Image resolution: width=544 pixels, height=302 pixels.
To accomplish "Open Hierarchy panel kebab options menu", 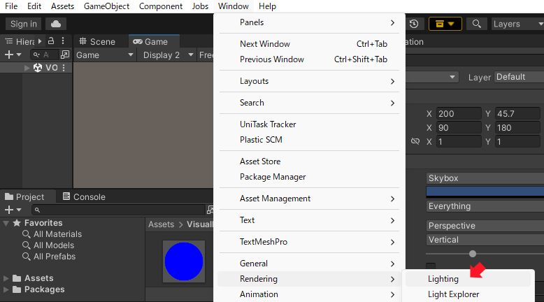I will coord(63,41).
